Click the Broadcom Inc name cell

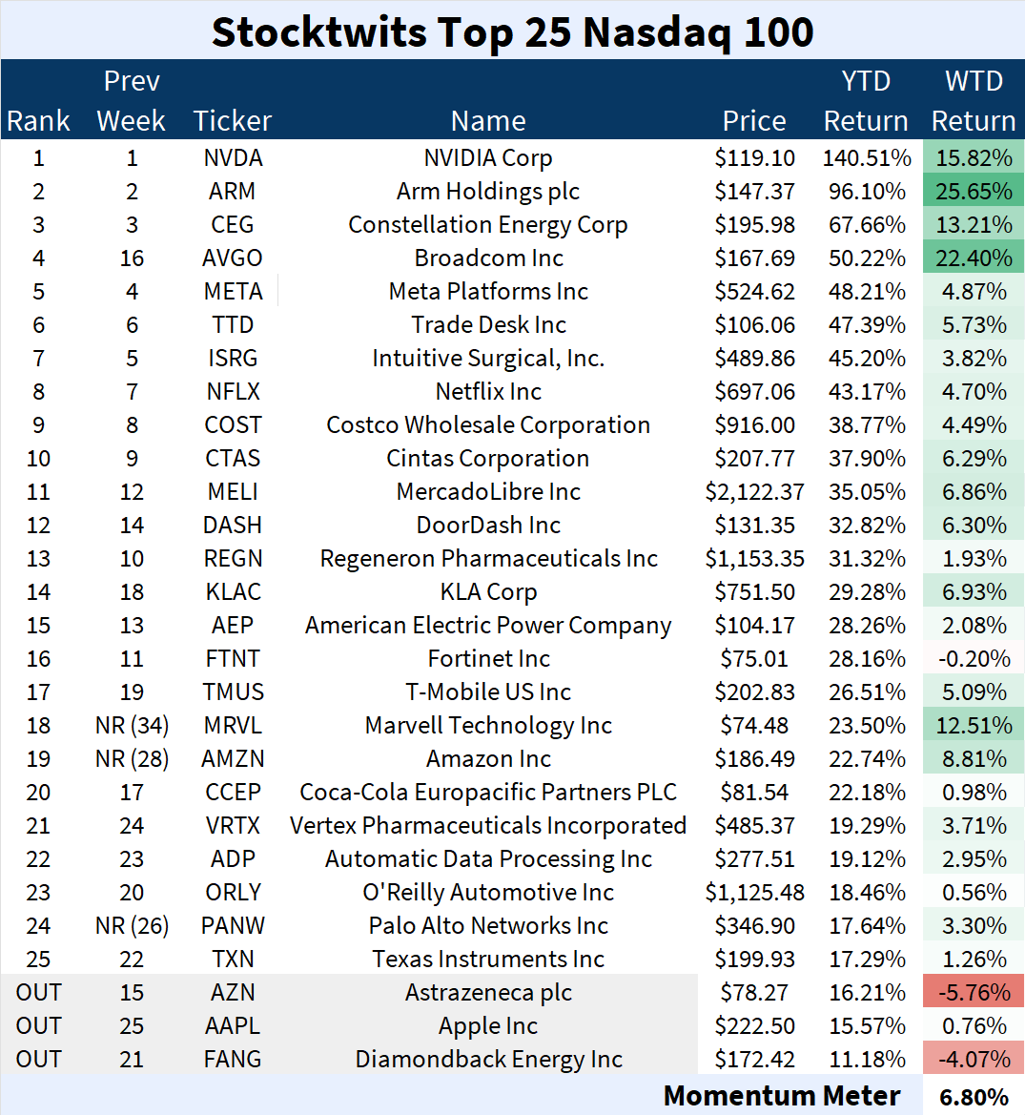487,258
